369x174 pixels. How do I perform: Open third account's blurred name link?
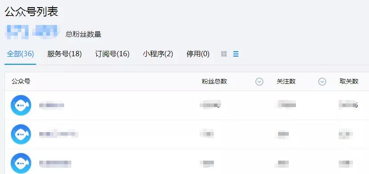tap(55, 163)
